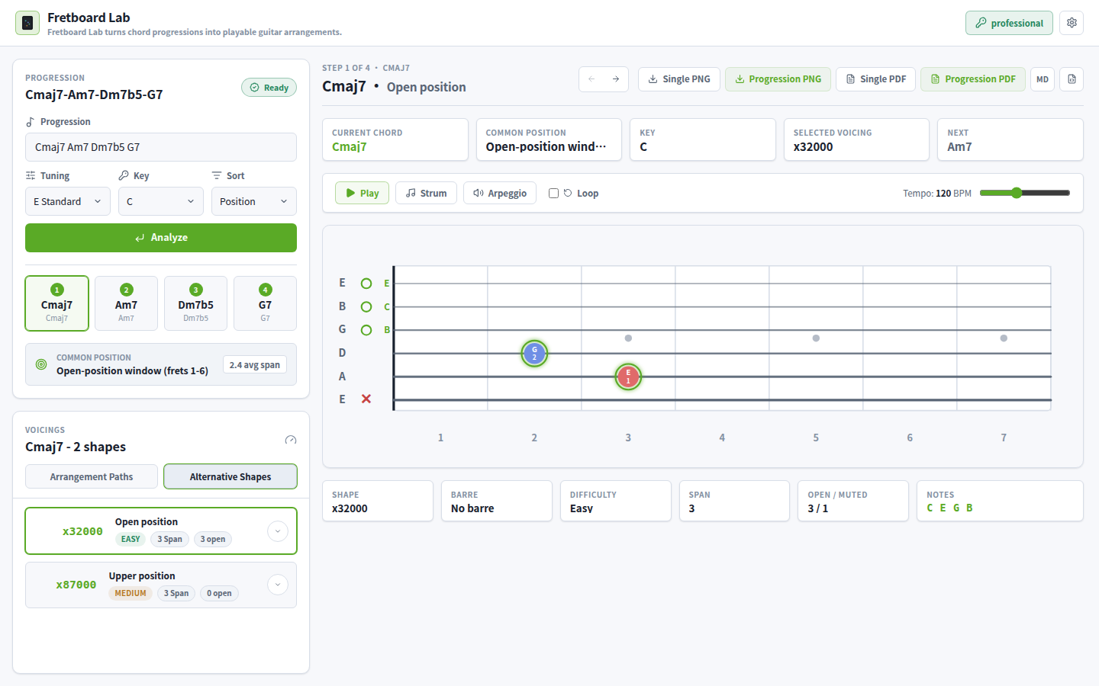Go to the previous step arrow
1099x686 pixels.
(x=591, y=79)
